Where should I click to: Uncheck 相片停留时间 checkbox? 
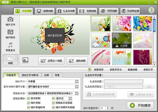[x=29, y=107]
